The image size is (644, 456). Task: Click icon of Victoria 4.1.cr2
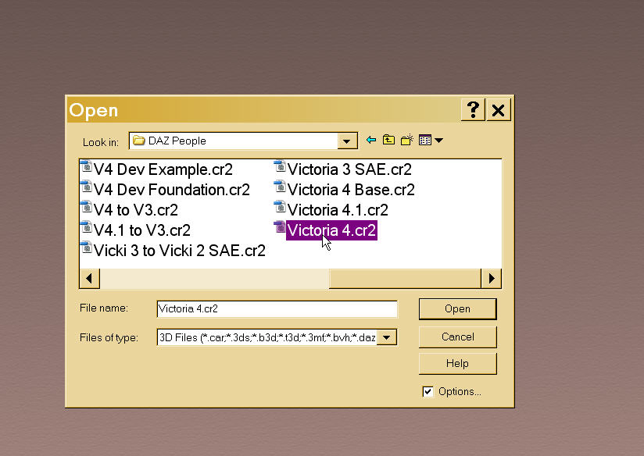click(x=280, y=207)
